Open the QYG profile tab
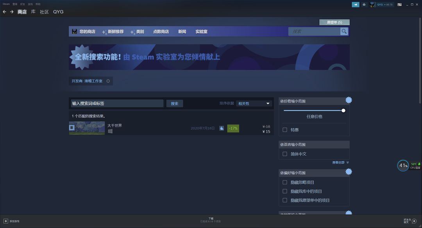This screenshot has width=422, height=228. (x=58, y=12)
